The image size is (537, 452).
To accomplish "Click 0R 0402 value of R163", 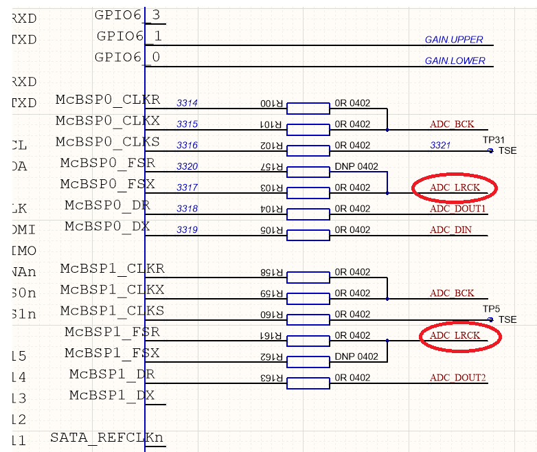I will 352,378.
